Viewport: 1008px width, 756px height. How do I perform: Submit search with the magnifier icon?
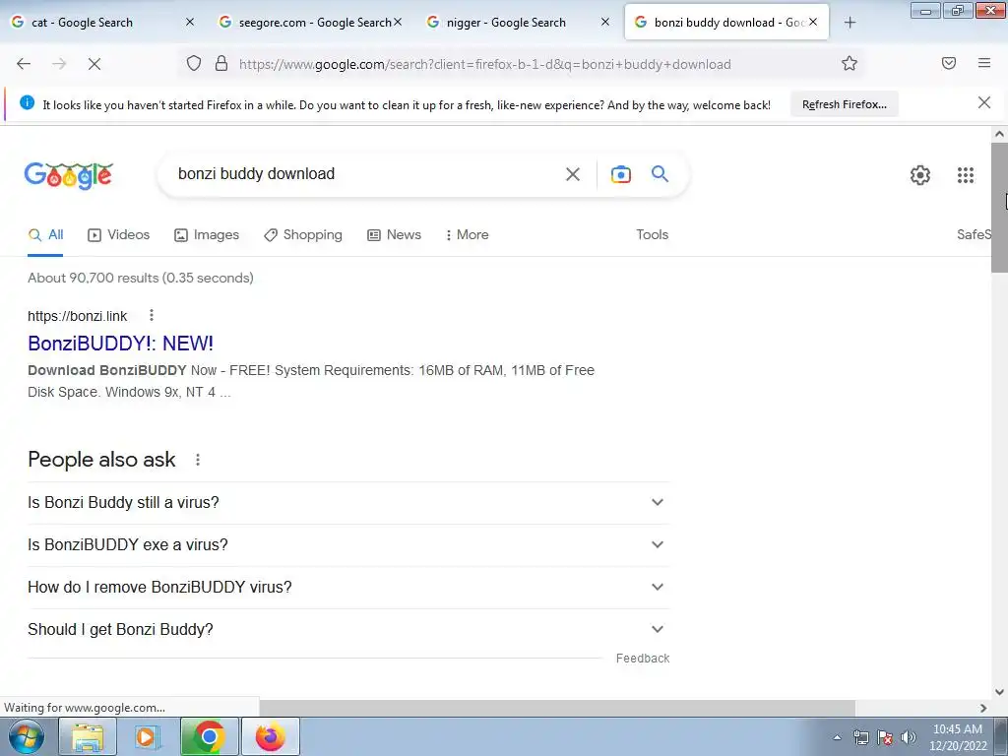click(660, 173)
